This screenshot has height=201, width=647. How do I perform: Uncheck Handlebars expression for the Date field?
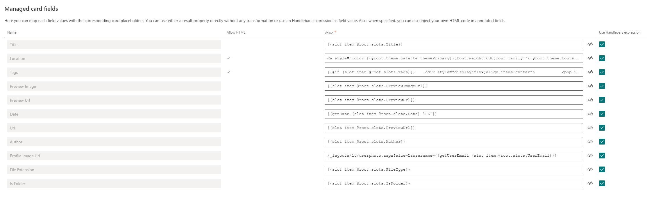tap(602, 114)
